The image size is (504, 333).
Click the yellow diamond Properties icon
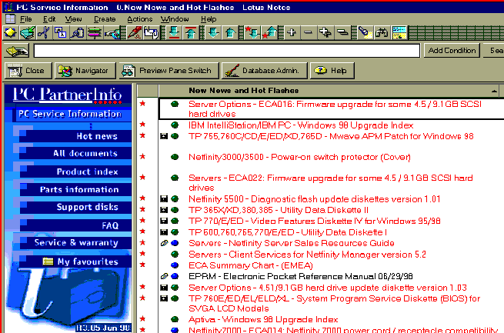pyautogui.click(x=10, y=33)
